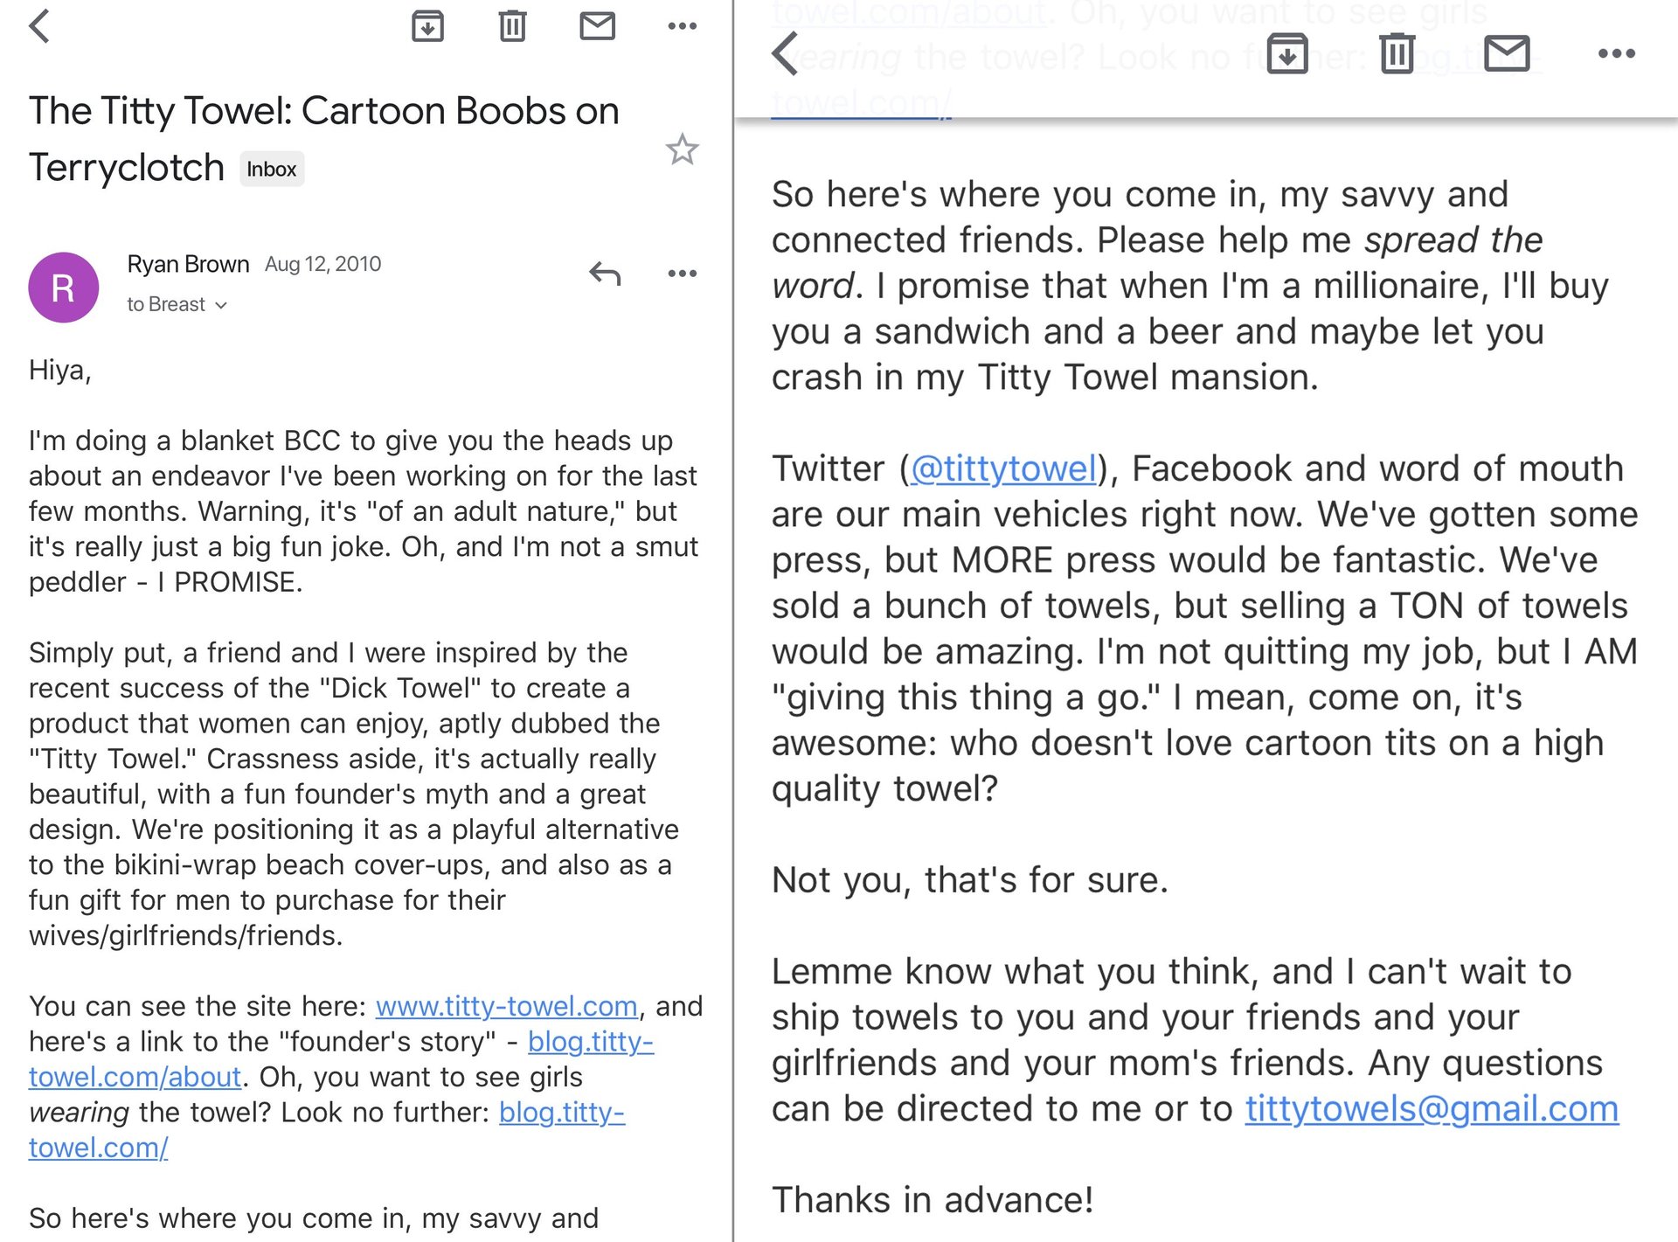Open the www.titty-towel.com link
The width and height of the screenshot is (1678, 1242).
click(506, 1007)
